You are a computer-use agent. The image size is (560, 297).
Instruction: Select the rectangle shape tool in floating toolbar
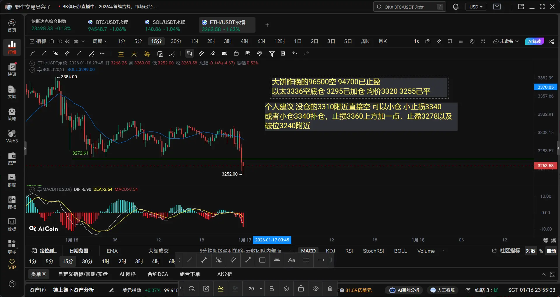(x=262, y=260)
